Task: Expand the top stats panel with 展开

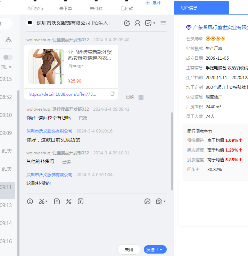Action: coord(153,3)
